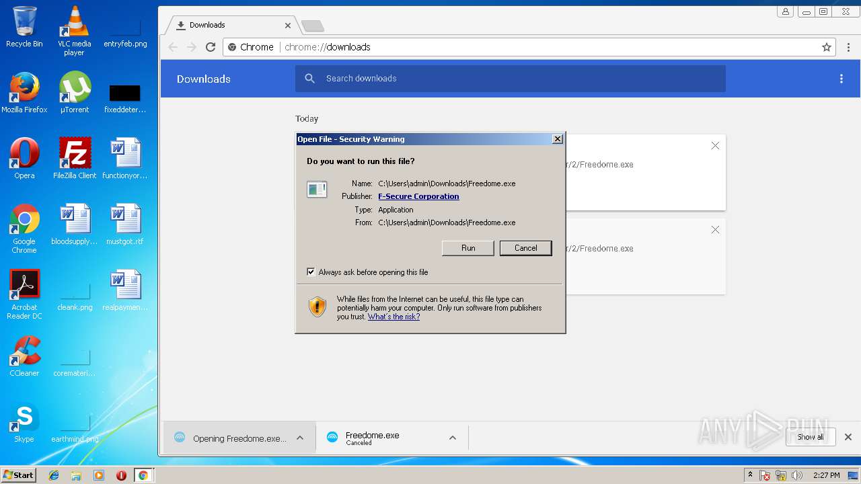The width and height of the screenshot is (861, 484).
Task: Open Opera browser desktop shortcut
Action: click(24, 159)
